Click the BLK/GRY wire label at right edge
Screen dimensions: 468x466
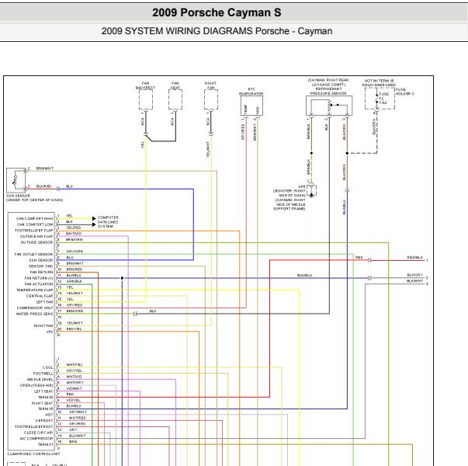point(415,275)
